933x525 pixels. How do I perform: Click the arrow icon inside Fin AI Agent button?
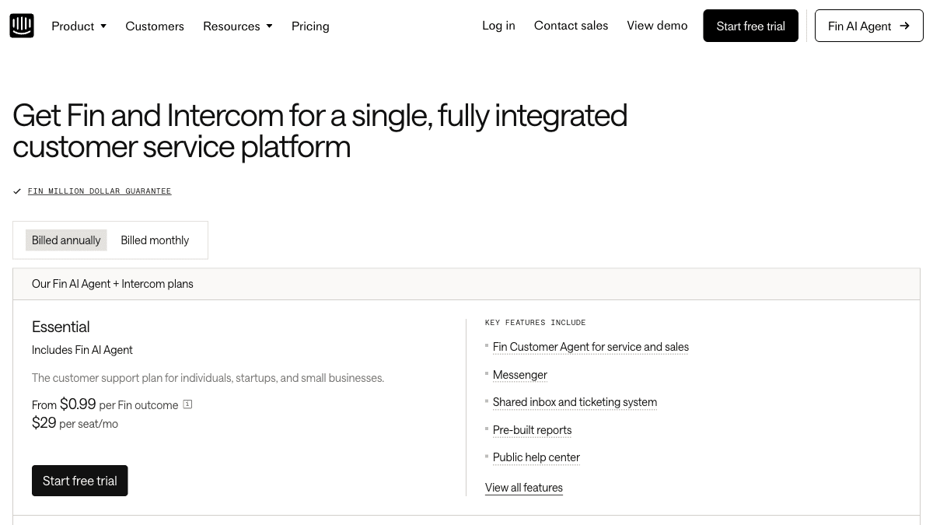[904, 26]
